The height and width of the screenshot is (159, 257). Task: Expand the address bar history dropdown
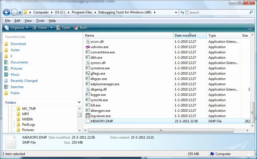pyautogui.click(x=176, y=12)
